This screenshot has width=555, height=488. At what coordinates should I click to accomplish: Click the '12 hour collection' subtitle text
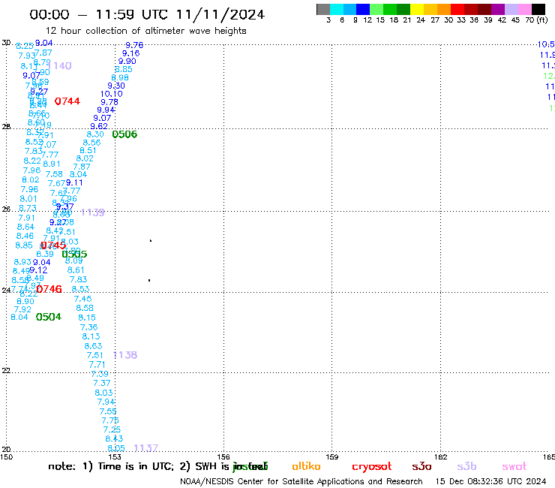tap(145, 32)
